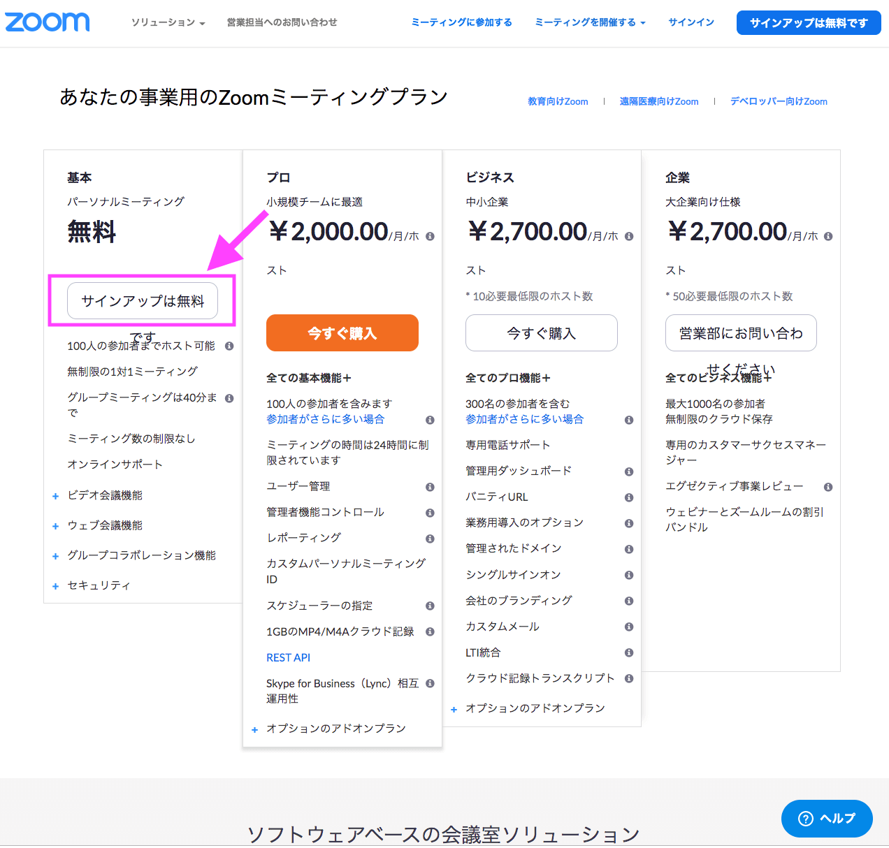Viewport: 889px width, 848px height.
Task: Open デベロッパー向けZoom link
Action: (779, 101)
